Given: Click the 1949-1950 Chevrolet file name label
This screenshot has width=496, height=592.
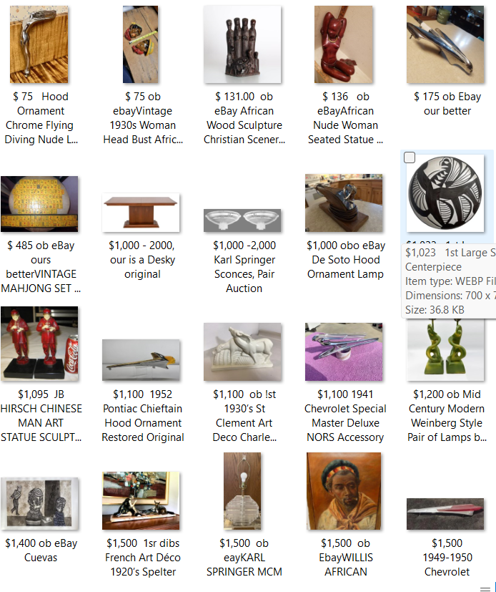Looking at the screenshot, I should click(447, 557).
